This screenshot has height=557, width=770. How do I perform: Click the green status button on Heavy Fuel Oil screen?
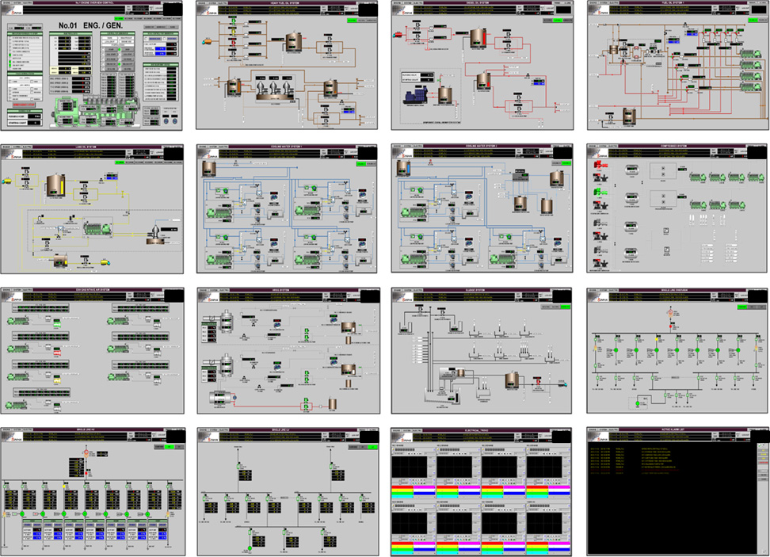(352, 20)
